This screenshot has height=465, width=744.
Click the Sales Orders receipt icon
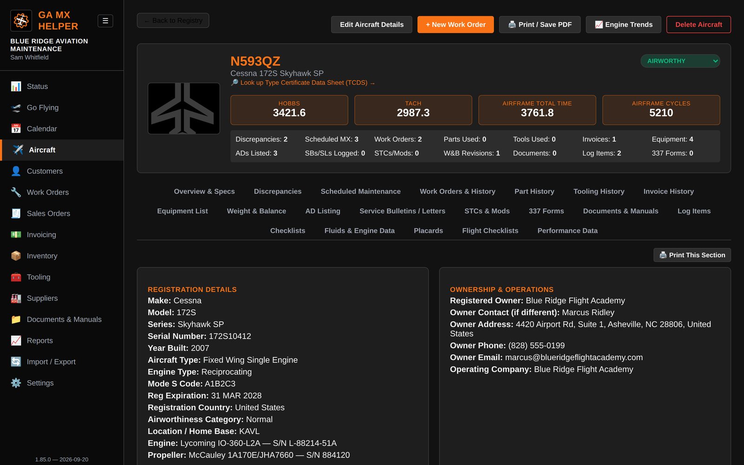click(16, 213)
